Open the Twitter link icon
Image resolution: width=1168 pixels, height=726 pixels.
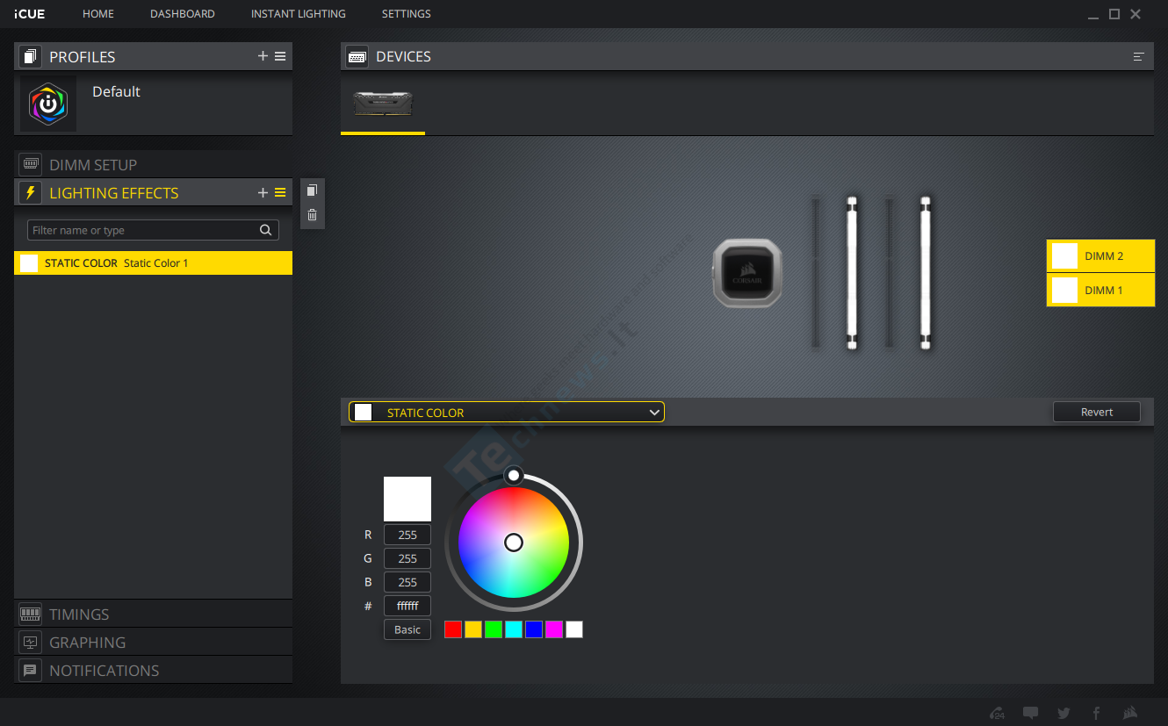pyautogui.click(x=1064, y=713)
